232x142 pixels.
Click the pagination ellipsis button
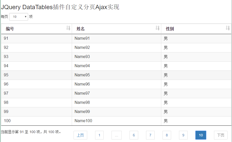tap(117, 135)
